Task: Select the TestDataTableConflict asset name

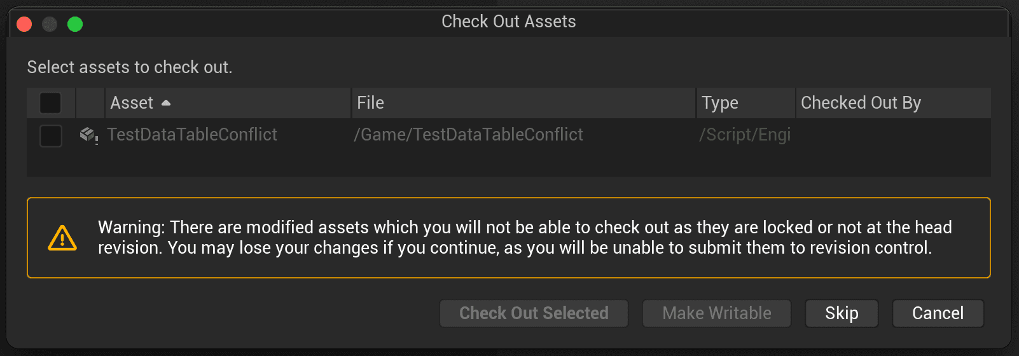Action: (x=192, y=135)
